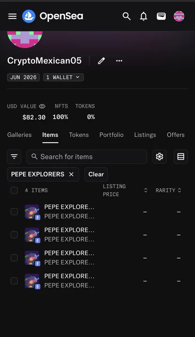Sort by Rarity column arrows
The height and width of the screenshot is (337, 195).
tap(180, 190)
